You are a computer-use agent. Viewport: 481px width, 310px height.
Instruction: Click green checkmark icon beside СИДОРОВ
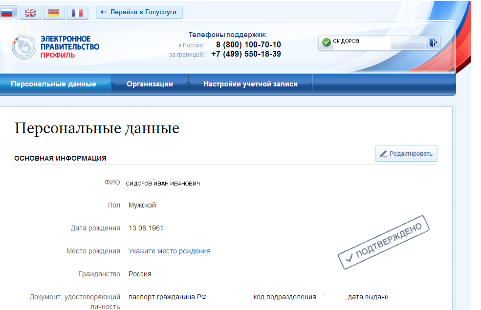click(327, 43)
